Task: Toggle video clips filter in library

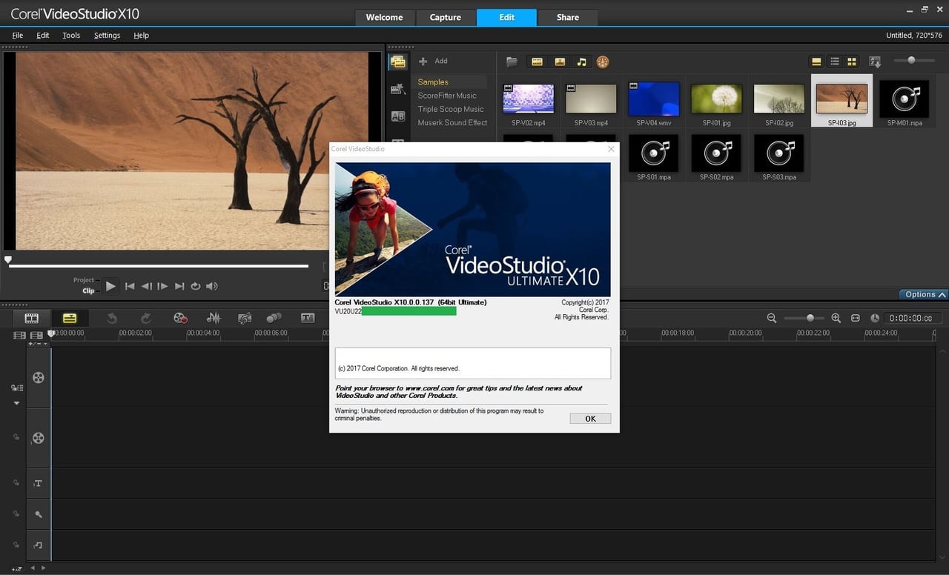Action: point(538,62)
